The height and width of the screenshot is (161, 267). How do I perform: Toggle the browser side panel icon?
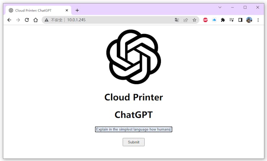click(x=240, y=20)
